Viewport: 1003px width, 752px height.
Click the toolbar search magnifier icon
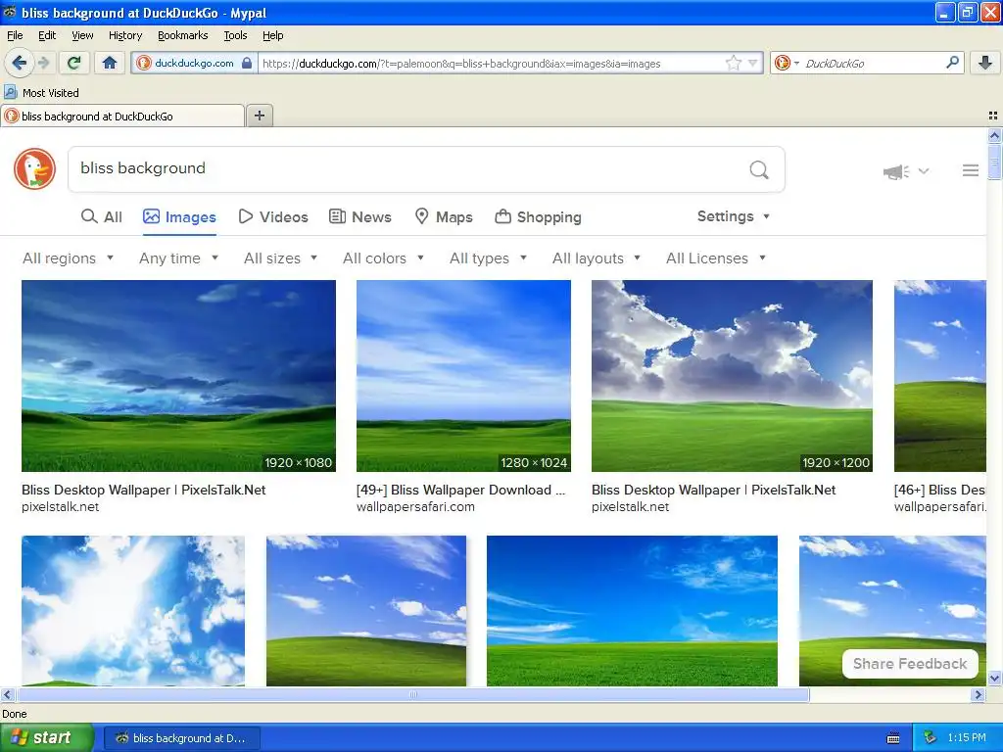tap(952, 63)
